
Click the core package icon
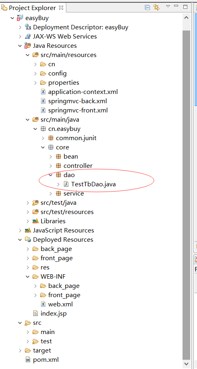[51, 147]
